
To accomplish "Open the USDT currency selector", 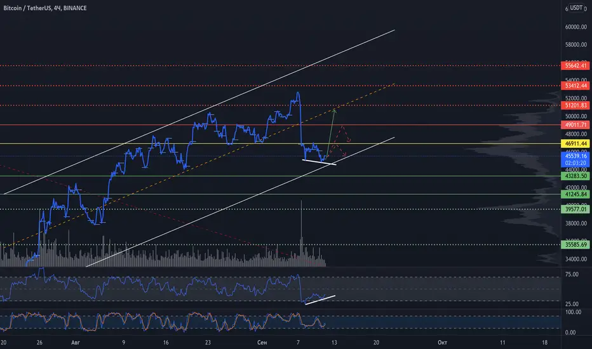I will coord(577,8).
